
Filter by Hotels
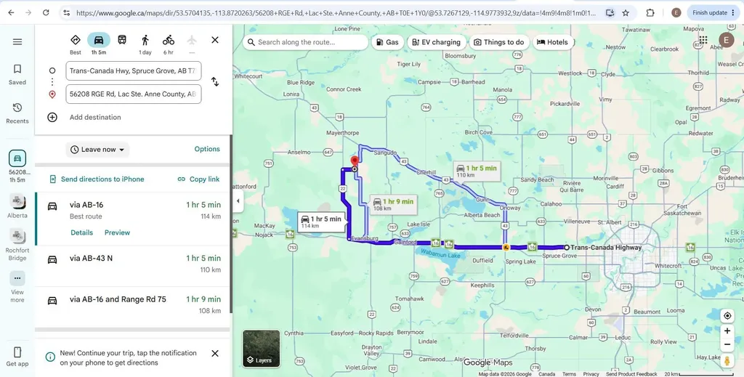[552, 42]
